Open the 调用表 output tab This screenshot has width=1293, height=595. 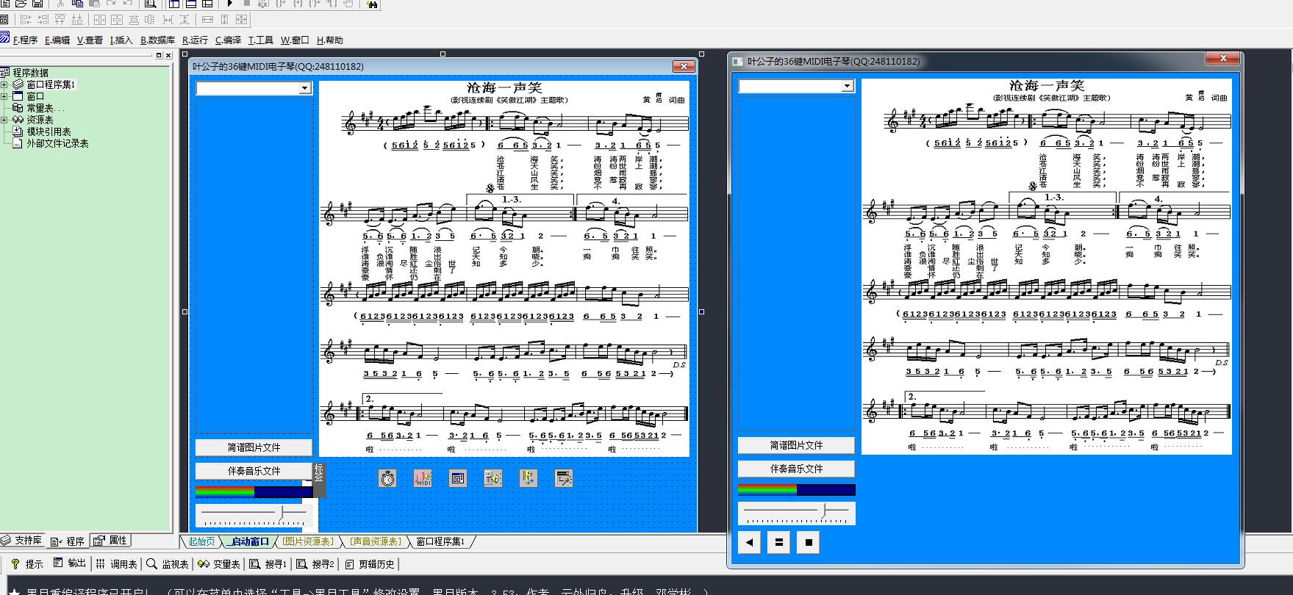point(117,564)
